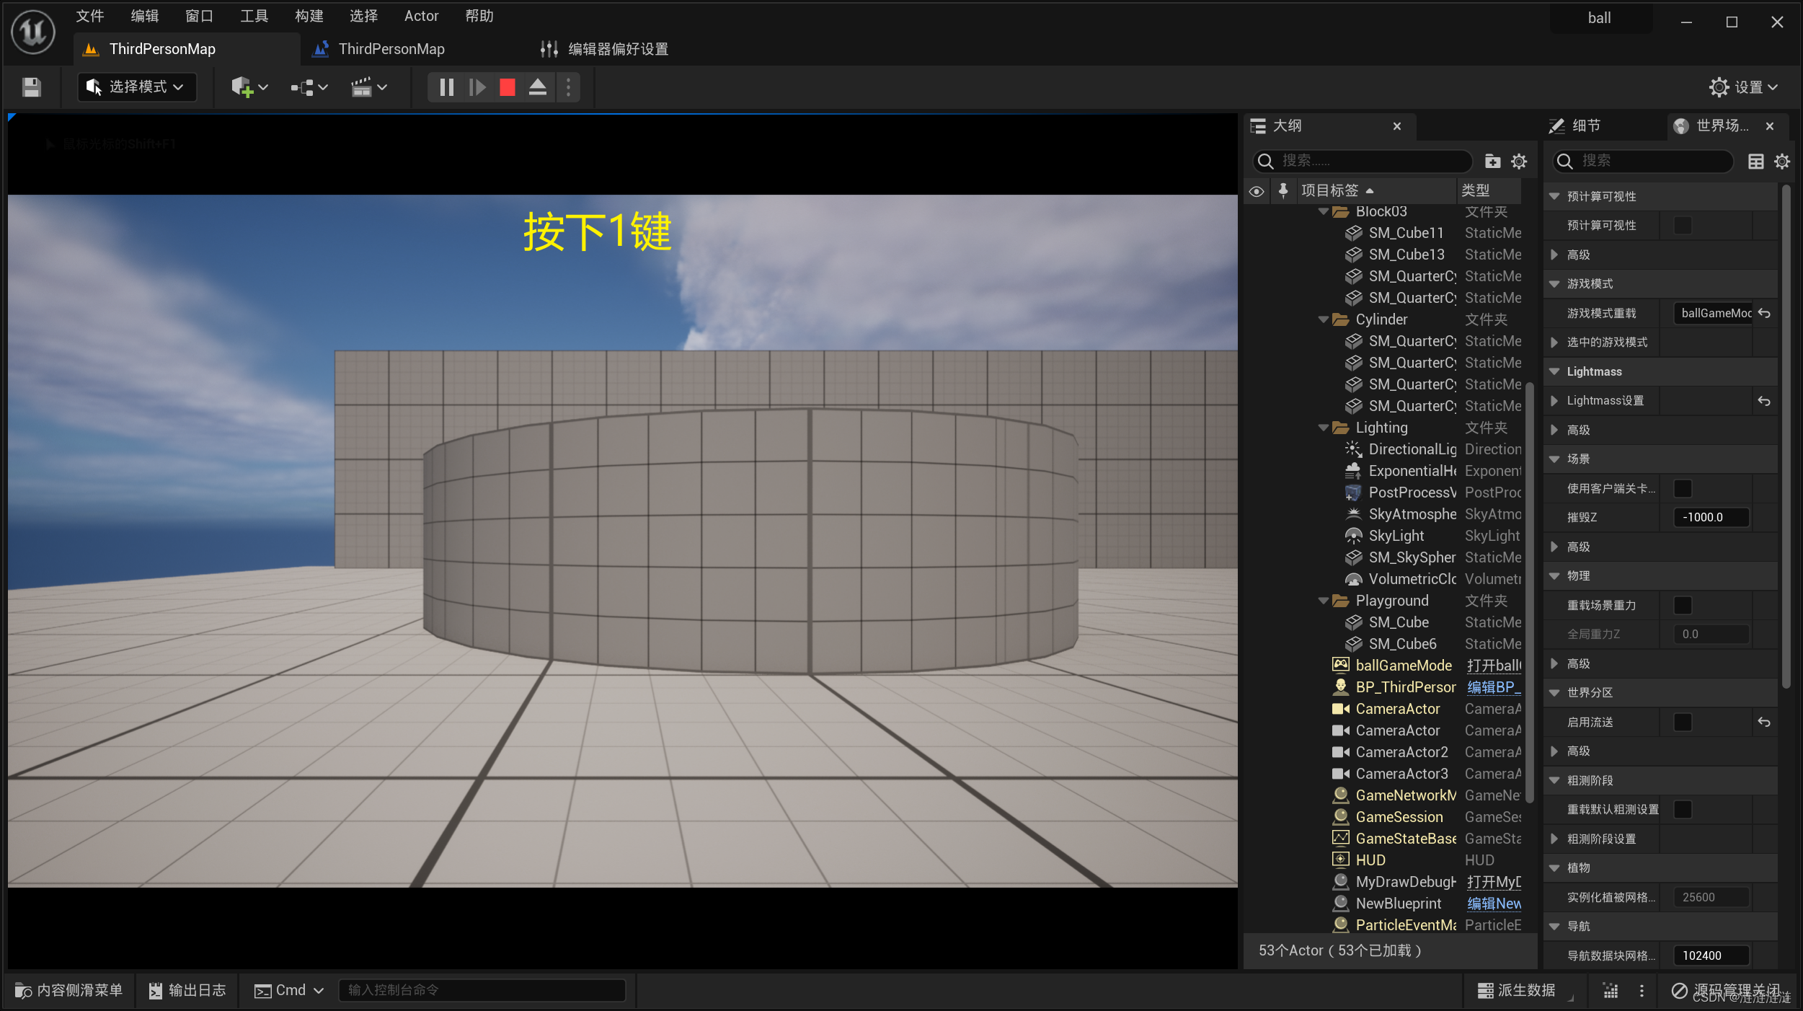This screenshot has width=1803, height=1011.
Task: Click the edit BP_ThirdPerson blueprint link
Action: click(1493, 687)
